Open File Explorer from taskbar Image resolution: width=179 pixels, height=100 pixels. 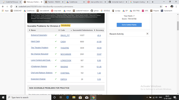(x=74, y=97)
